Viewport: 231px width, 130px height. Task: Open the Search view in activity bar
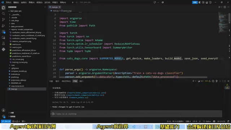[x=3, y=14]
